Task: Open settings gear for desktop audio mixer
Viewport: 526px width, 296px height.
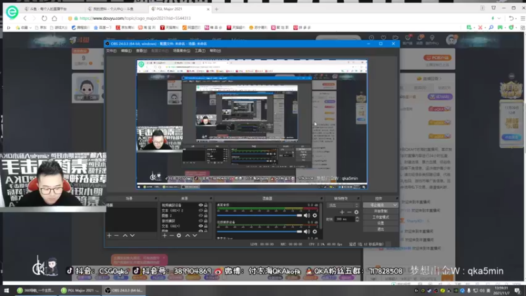Action: pyautogui.click(x=314, y=215)
